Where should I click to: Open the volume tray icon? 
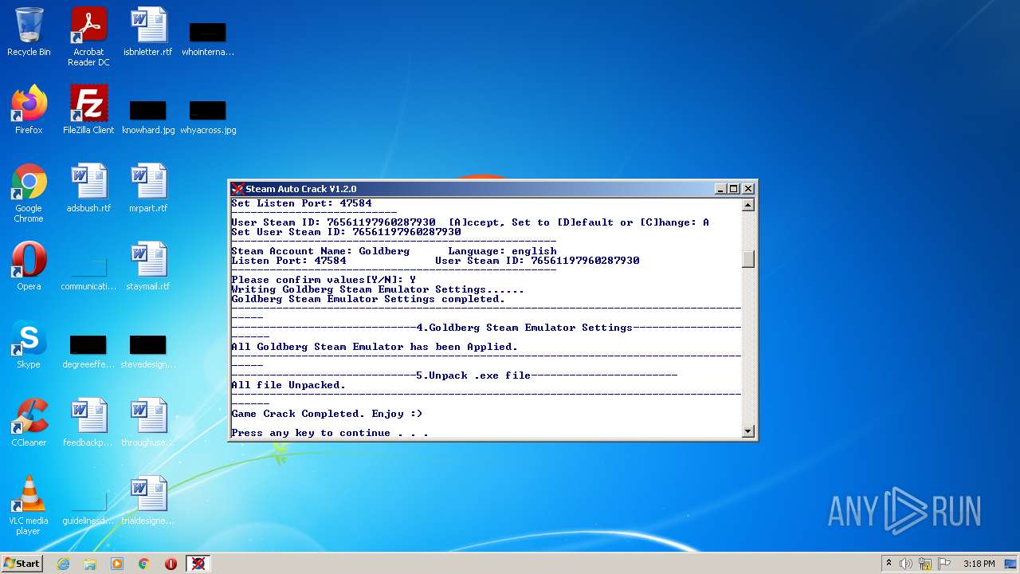click(x=906, y=564)
